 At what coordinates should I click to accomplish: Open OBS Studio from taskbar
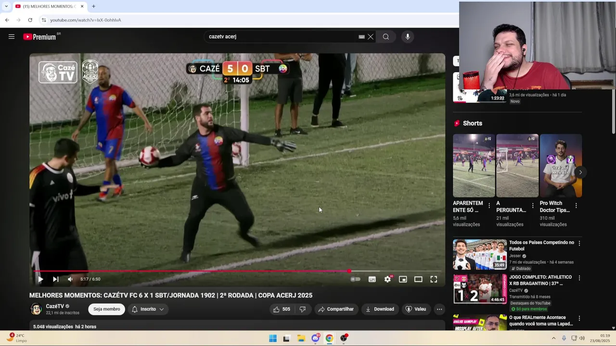pos(344,338)
